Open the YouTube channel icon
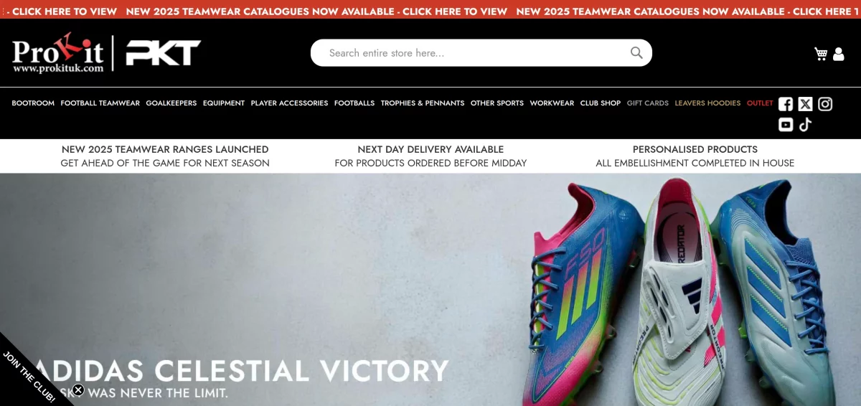The height and width of the screenshot is (406, 861). pos(786,125)
